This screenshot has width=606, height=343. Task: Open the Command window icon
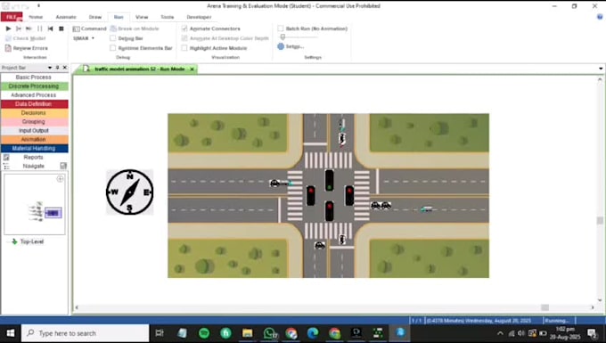tap(76, 29)
